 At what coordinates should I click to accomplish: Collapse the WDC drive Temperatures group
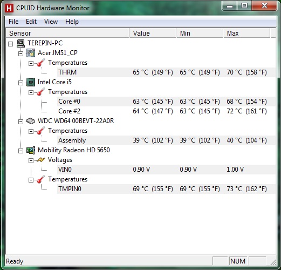(31, 131)
